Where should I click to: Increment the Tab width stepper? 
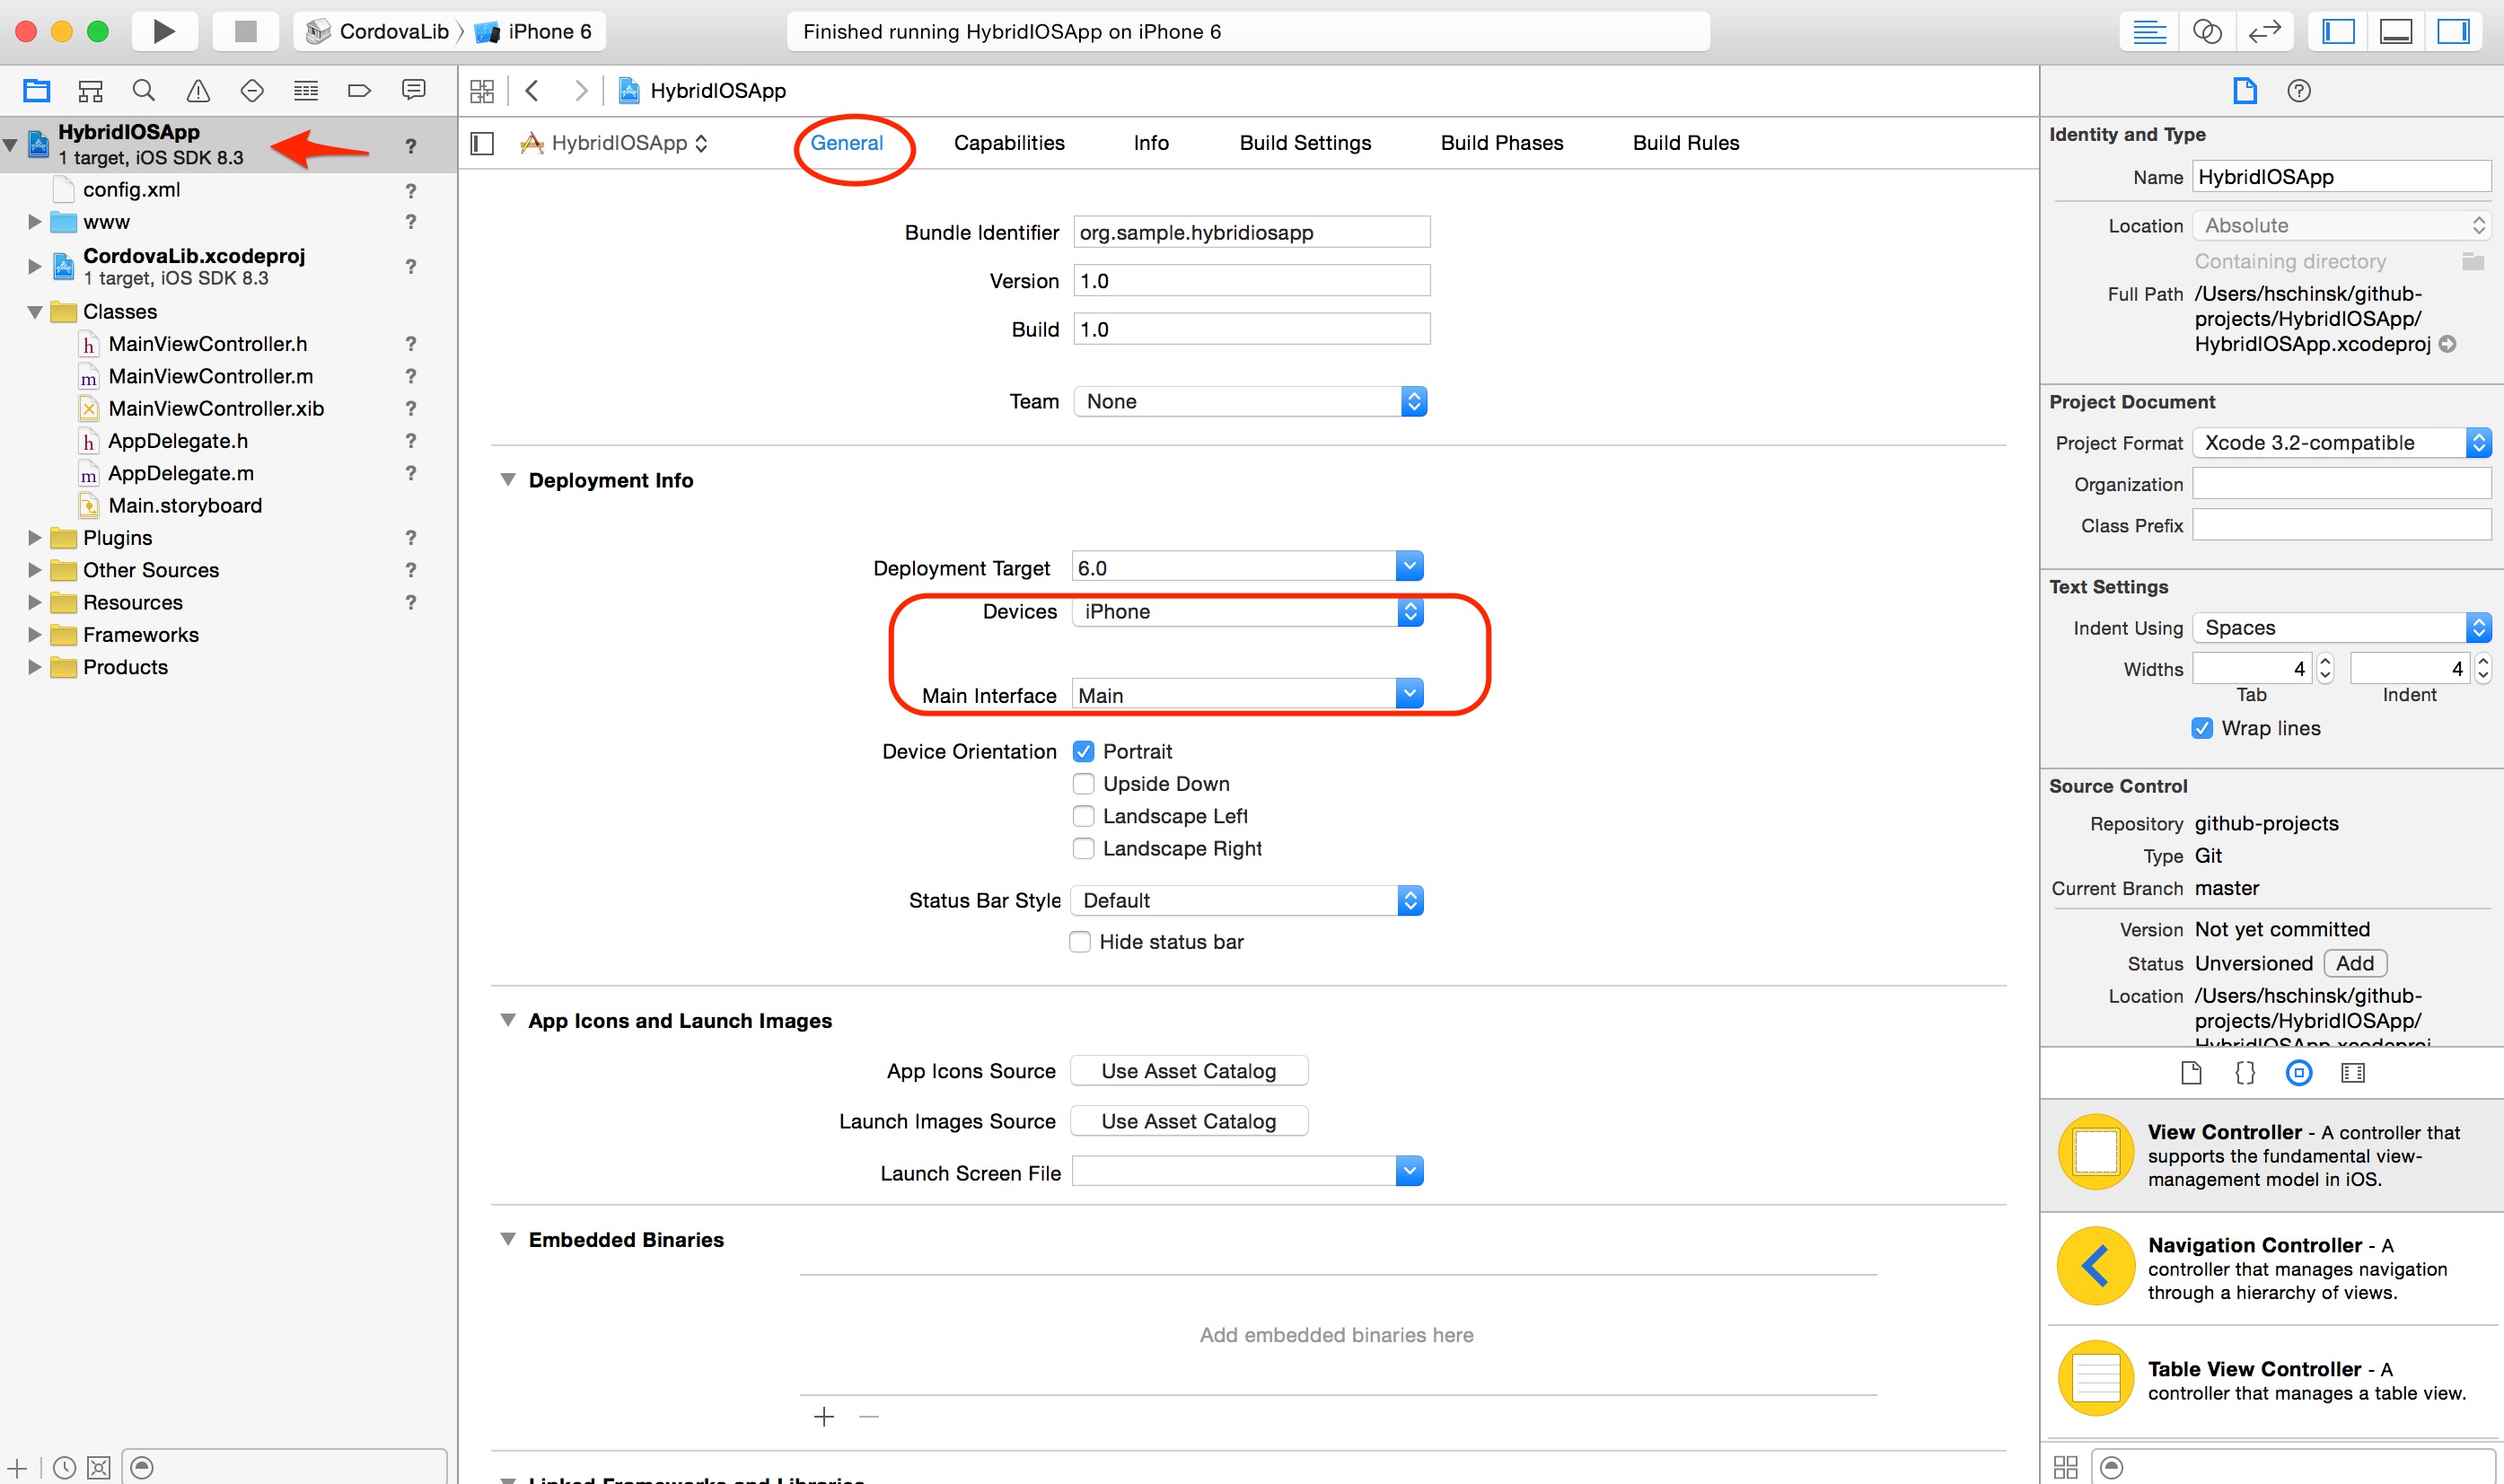pyautogui.click(x=2325, y=660)
